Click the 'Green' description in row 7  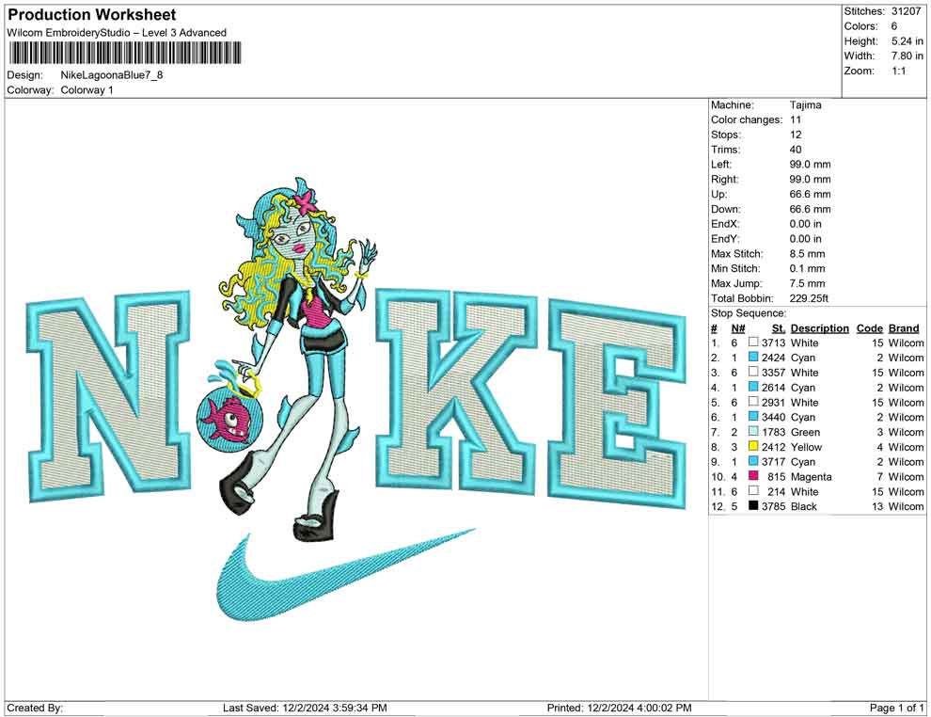coord(805,432)
